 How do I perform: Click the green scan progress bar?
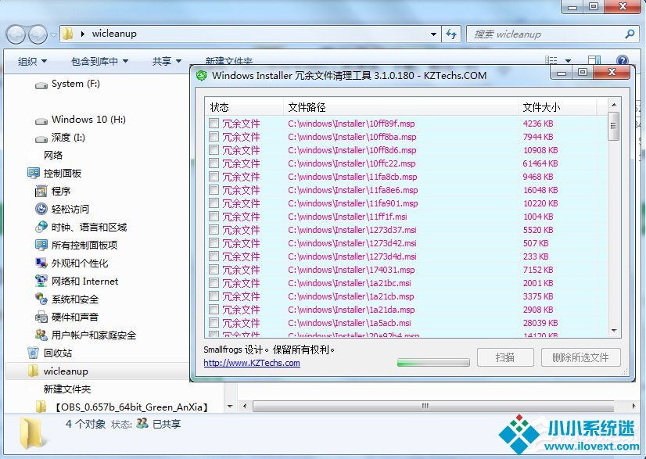click(x=433, y=363)
